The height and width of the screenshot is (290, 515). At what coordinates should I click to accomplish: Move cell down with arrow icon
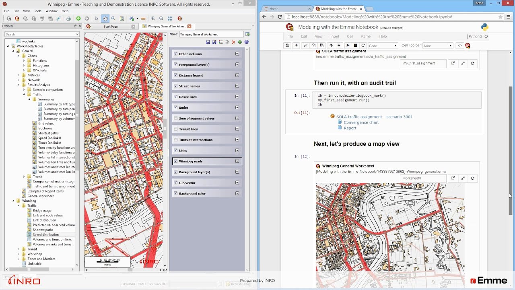click(x=339, y=46)
